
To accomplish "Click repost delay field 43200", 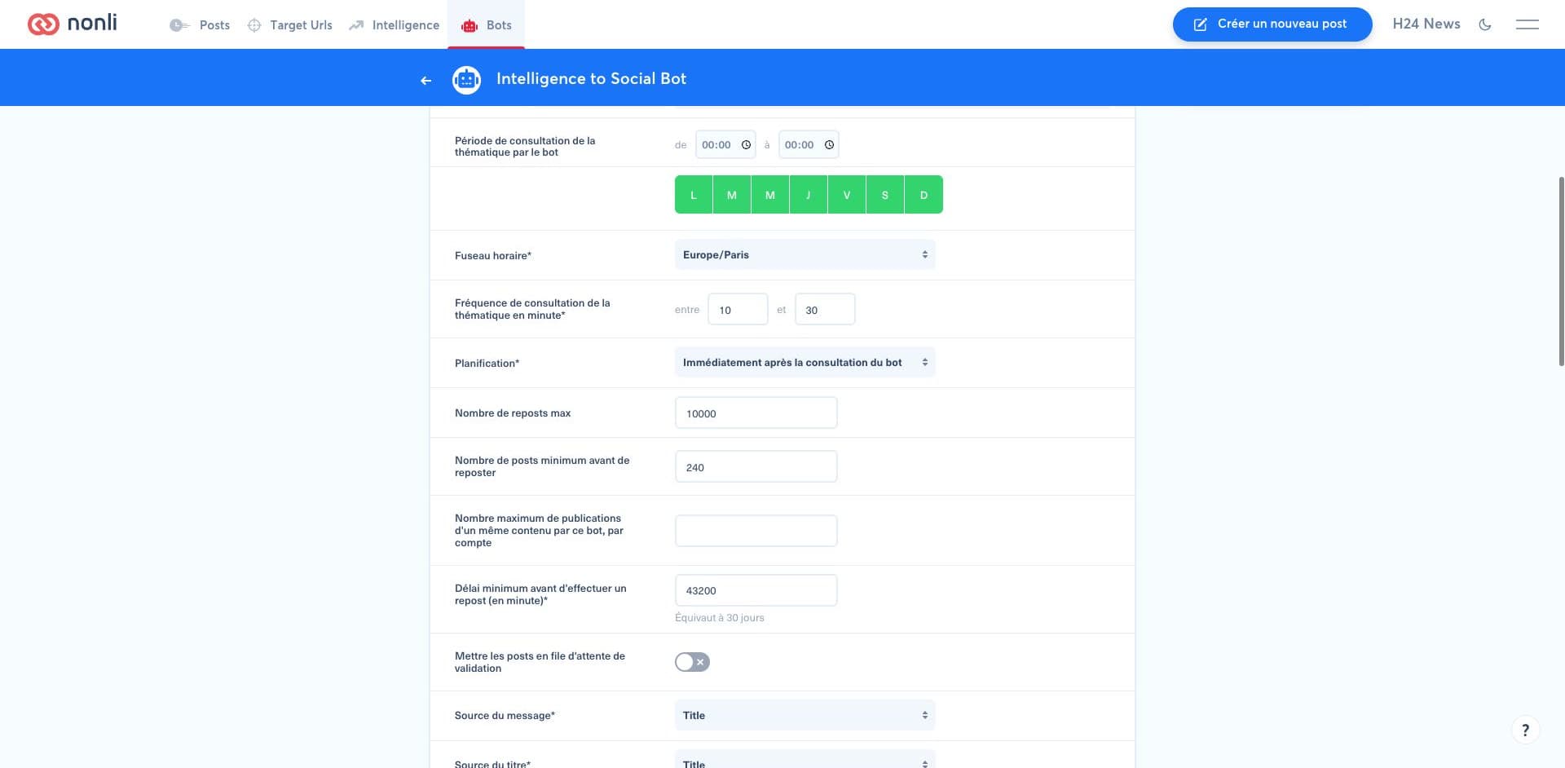I will (756, 590).
